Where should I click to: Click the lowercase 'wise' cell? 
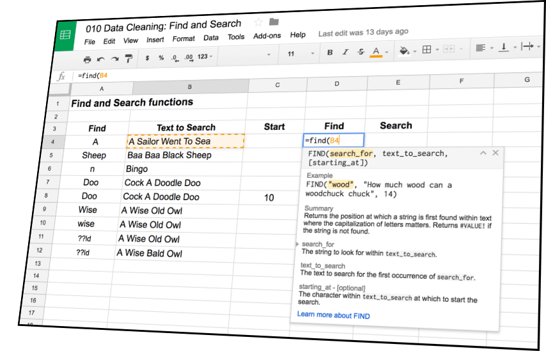[86, 224]
